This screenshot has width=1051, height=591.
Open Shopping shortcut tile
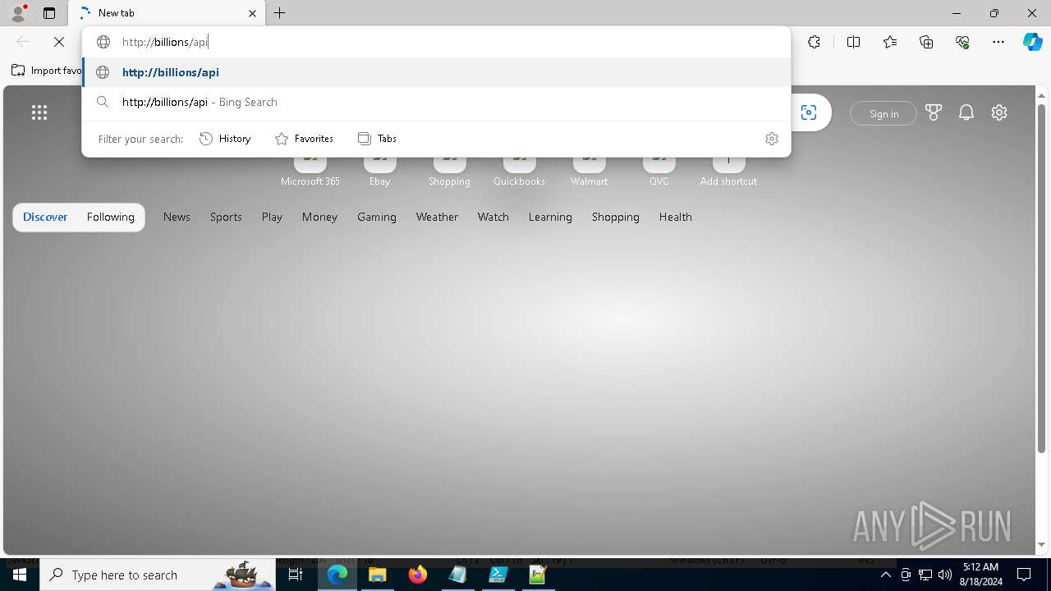click(x=449, y=171)
